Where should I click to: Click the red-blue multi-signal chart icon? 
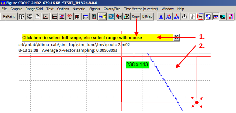pyautogui.click(x=62, y=17)
